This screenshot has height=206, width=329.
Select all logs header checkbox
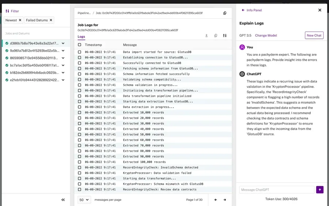coord(80,45)
